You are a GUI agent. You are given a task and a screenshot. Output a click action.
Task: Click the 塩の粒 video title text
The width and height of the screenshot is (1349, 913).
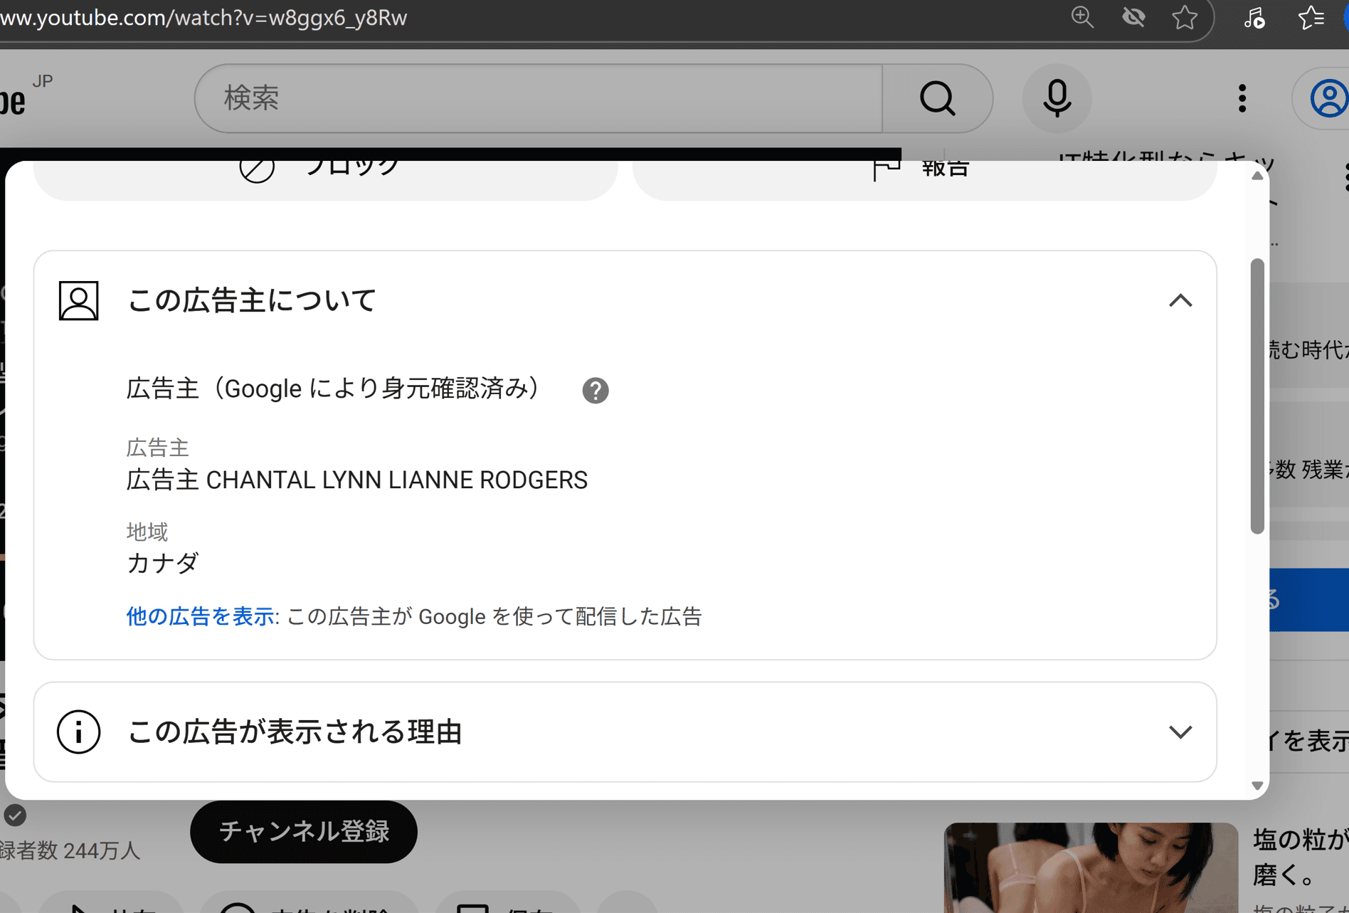[1300, 857]
